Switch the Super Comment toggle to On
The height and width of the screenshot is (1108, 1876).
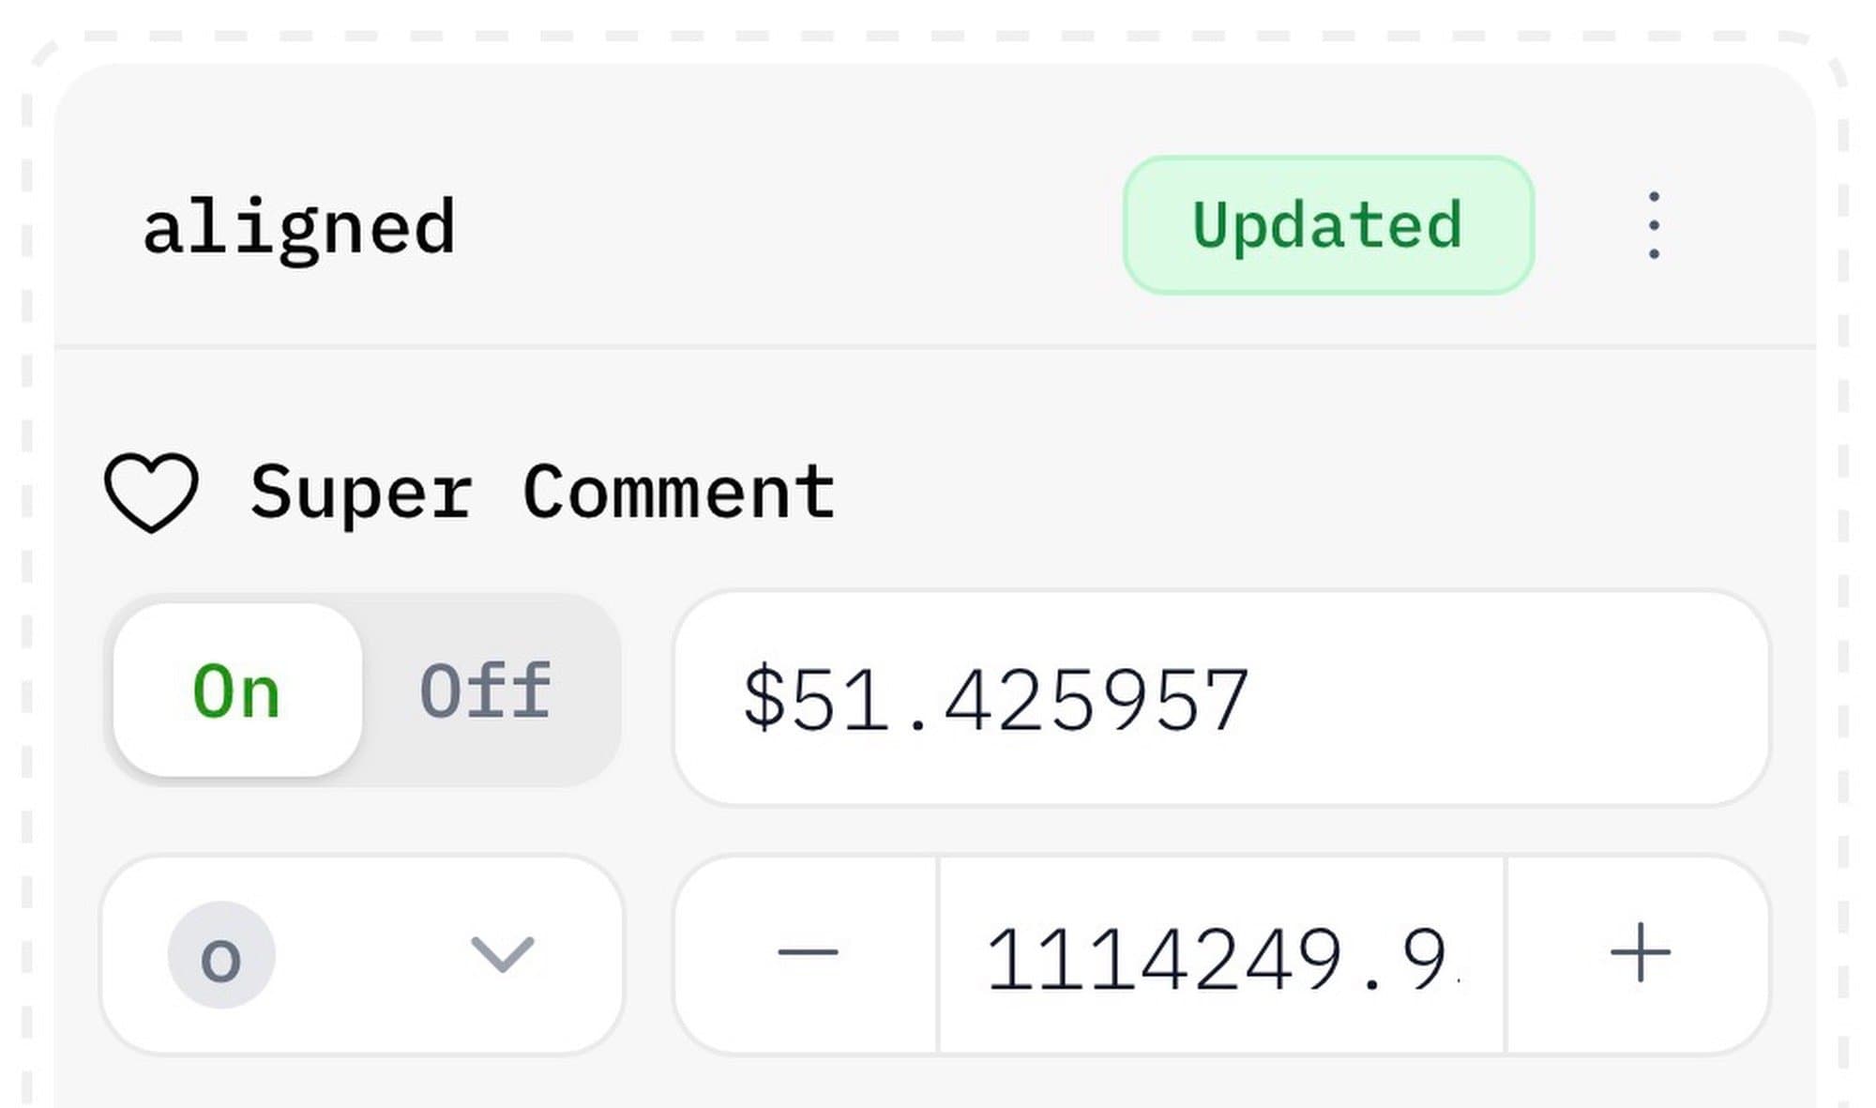[x=236, y=691]
